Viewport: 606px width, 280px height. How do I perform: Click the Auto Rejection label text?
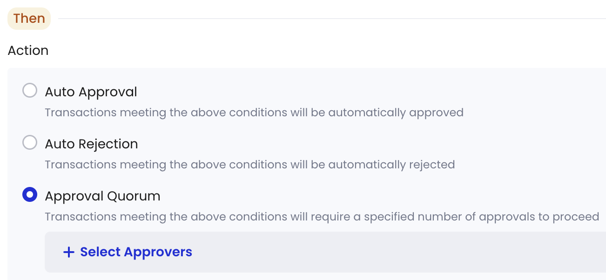91,144
